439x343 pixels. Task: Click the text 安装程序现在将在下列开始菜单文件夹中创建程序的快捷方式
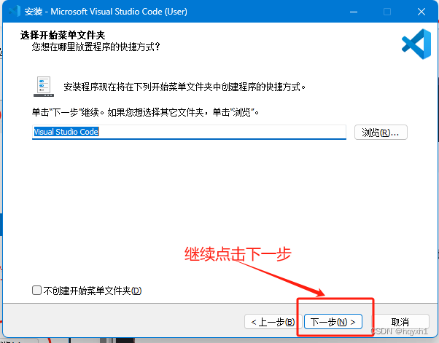click(184, 87)
